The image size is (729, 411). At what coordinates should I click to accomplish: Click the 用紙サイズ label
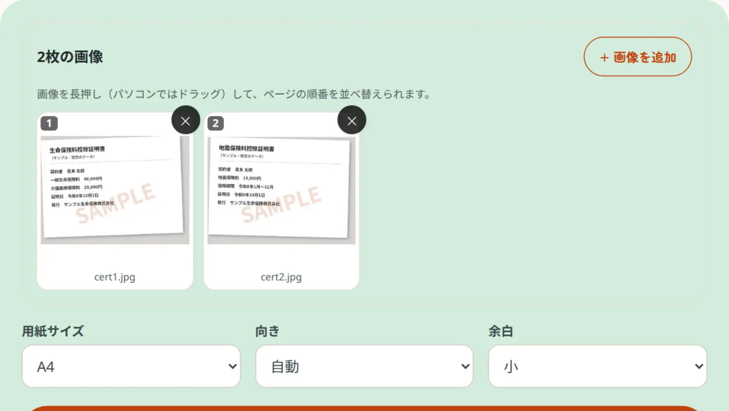click(53, 331)
